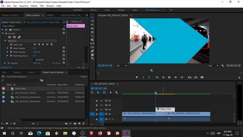This screenshot has height=137, width=243.
Task: Toggle snap in timeline
Action: [x=98, y=92]
